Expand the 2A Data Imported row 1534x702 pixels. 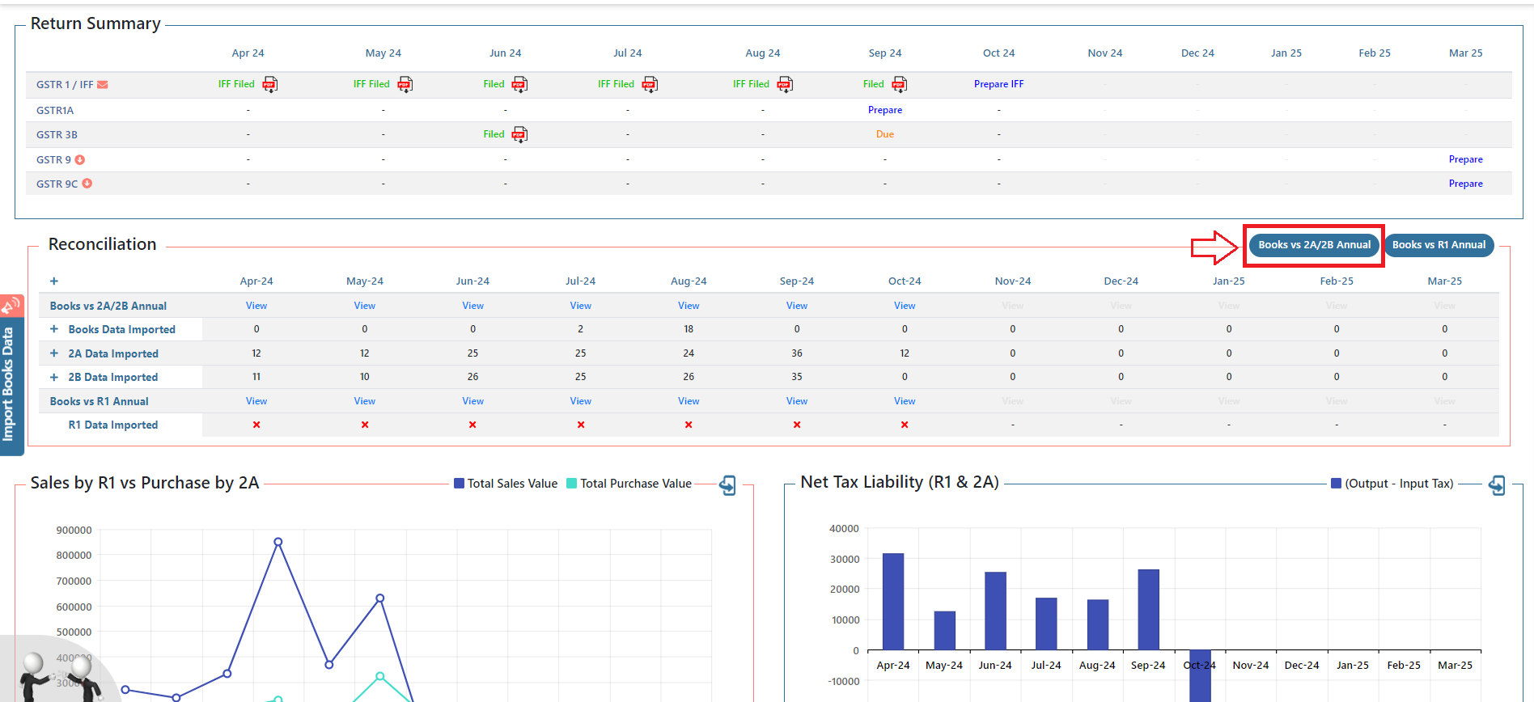coord(54,353)
